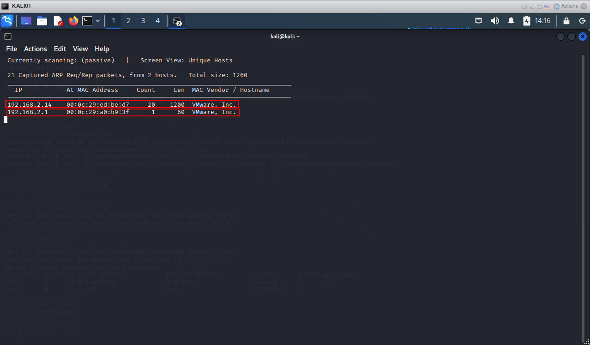
Task: Switch to workspace 2
Action: [x=128, y=21]
